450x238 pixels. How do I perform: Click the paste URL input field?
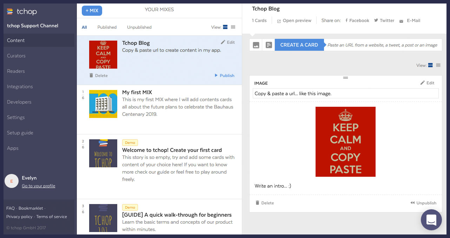coord(383,45)
